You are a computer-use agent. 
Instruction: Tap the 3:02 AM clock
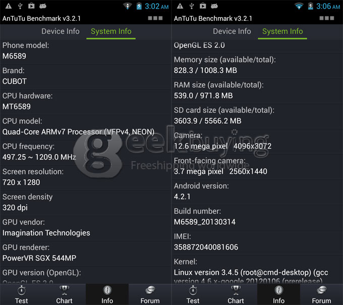pos(157,6)
